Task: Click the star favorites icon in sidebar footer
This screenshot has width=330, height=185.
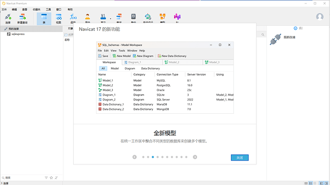Action: (51, 178)
